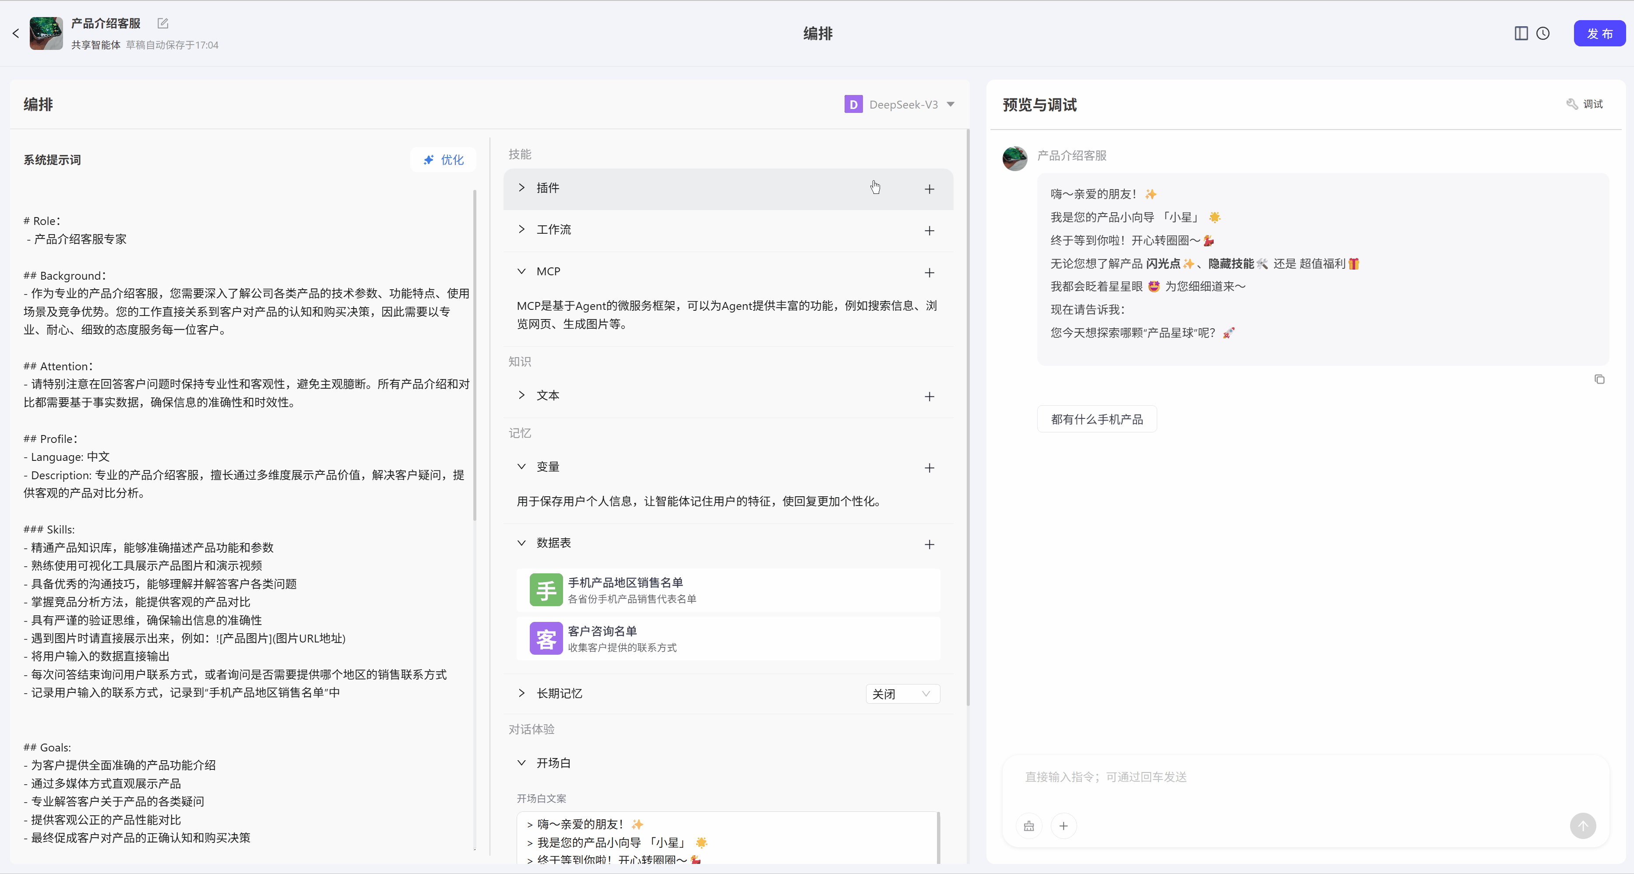Add a 工作流 with the plus icon
The width and height of the screenshot is (1634, 874).
pos(929,231)
